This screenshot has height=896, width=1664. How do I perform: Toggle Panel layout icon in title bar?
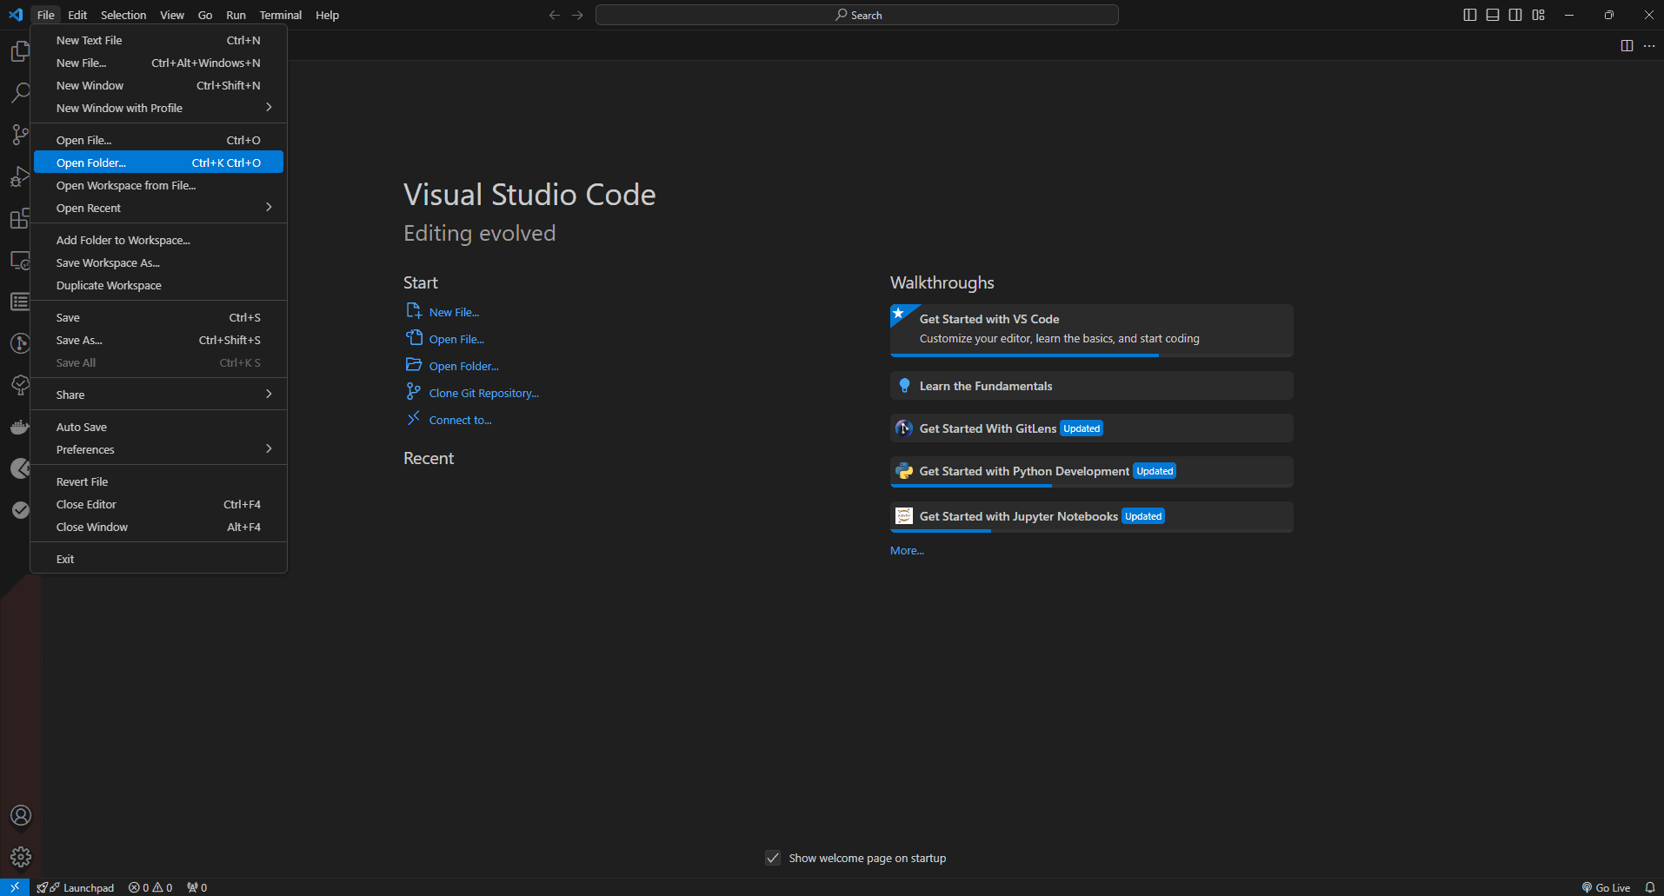click(1493, 15)
